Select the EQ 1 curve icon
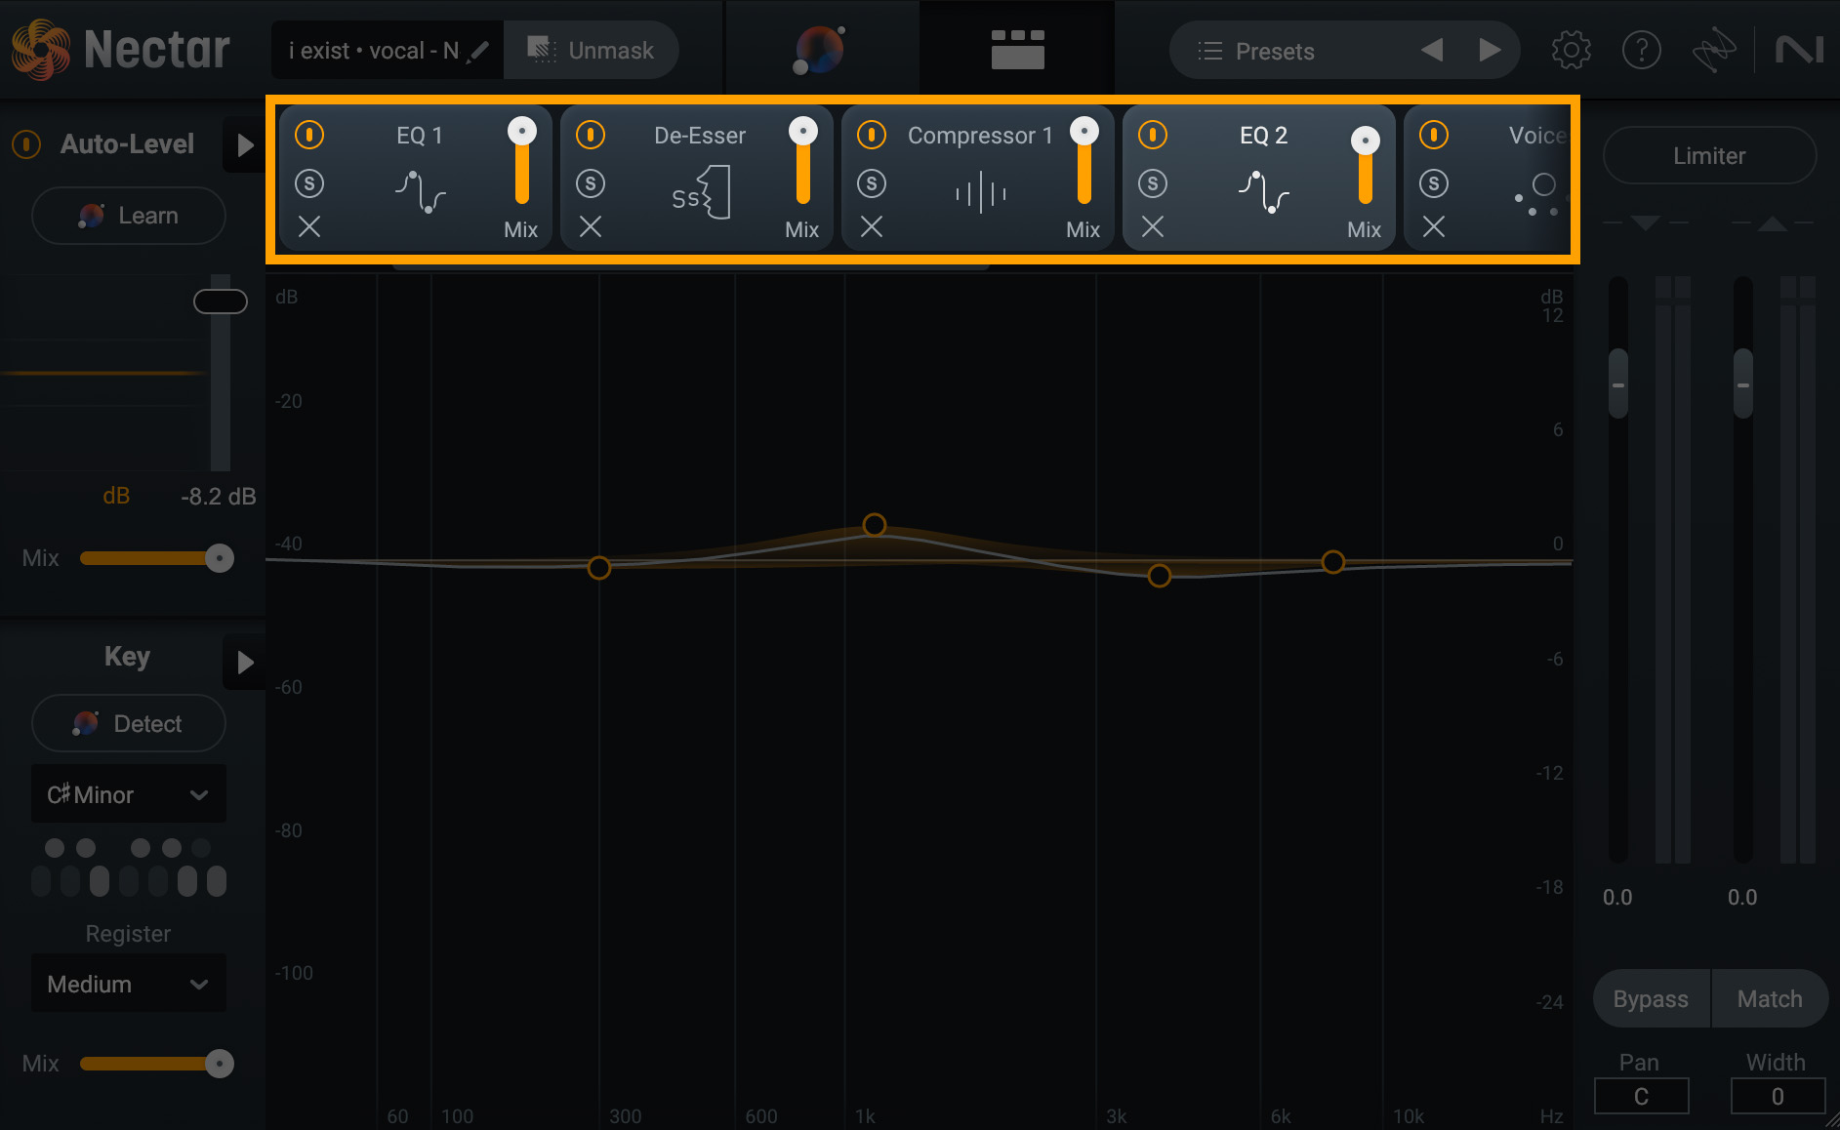Image resolution: width=1840 pixels, height=1130 pixels. coord(420,190)
